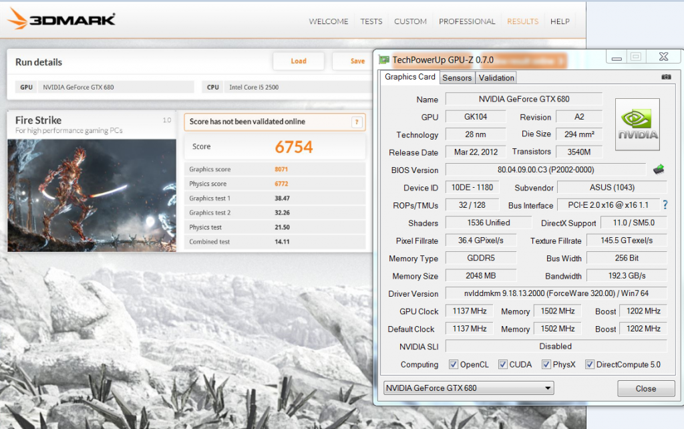Click the Close button in GPU-Z
This screenshot has height=429, width=684.
pyautogui.click(x=646, y=388)
